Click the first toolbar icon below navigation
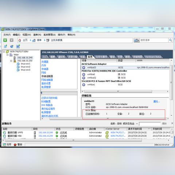The image size is (175, 175). [5, 46]
